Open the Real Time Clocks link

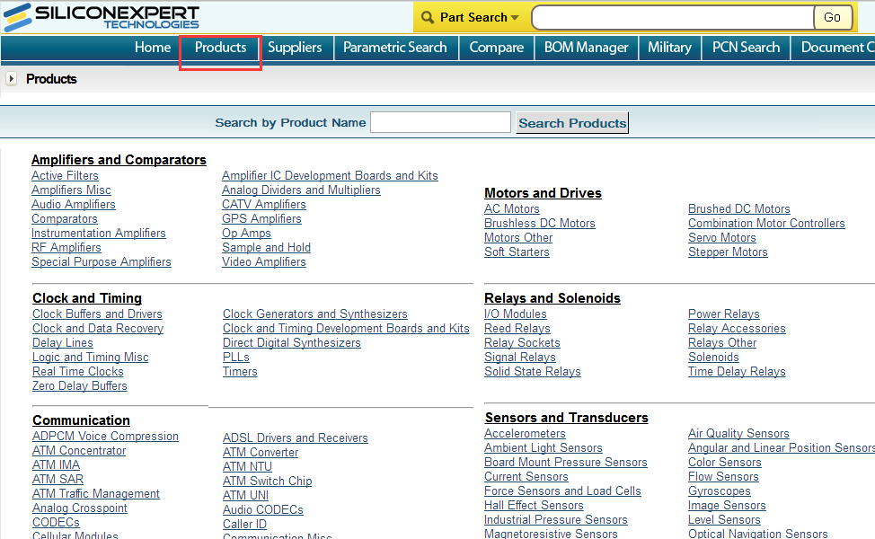(x=77, y=372)
